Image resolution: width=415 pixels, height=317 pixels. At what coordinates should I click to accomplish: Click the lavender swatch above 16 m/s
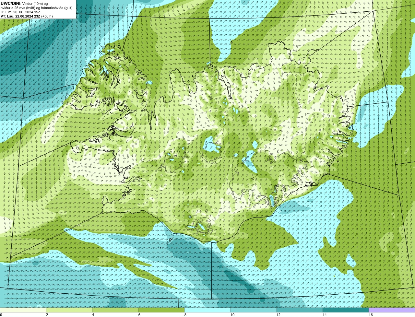click(392, 310)
